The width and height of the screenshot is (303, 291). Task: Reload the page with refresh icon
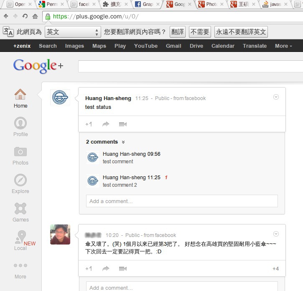25,16
